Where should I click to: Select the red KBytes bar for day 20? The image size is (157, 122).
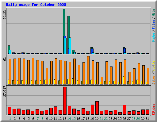97,108
